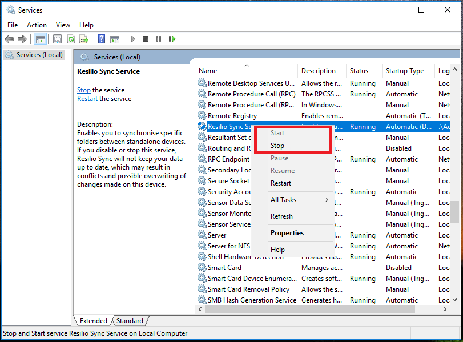463x342 pixels.
Task: Open the Action menu
Action: coord(37,25)
